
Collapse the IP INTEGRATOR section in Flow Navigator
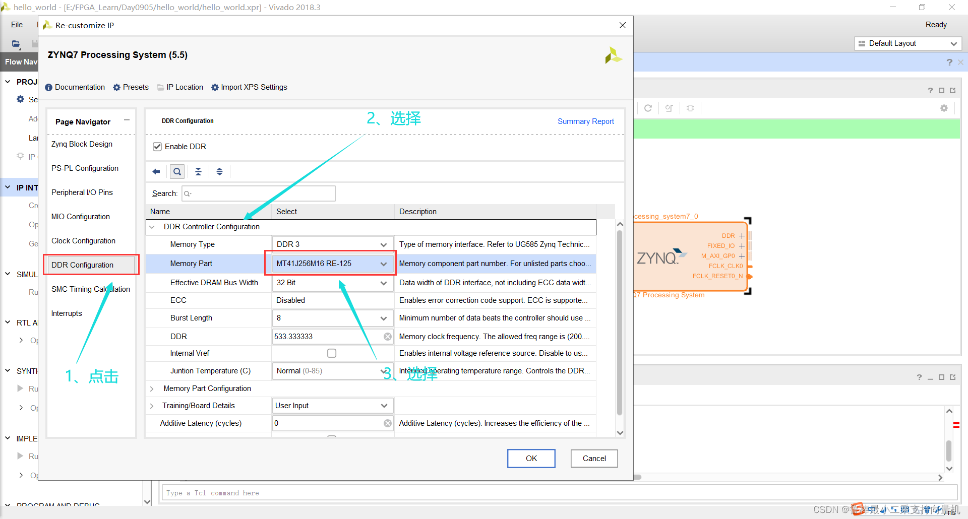(x=8, y=187)
